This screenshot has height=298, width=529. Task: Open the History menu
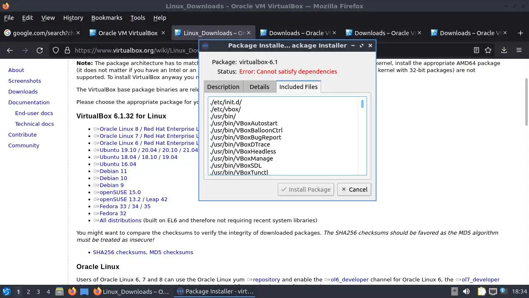(x=73, y=18)
